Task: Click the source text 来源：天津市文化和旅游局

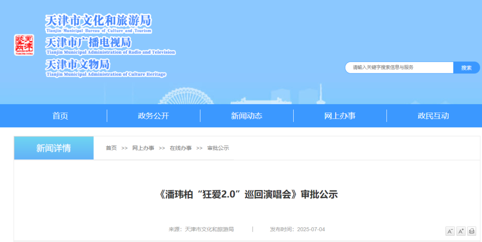Action: 201,230
